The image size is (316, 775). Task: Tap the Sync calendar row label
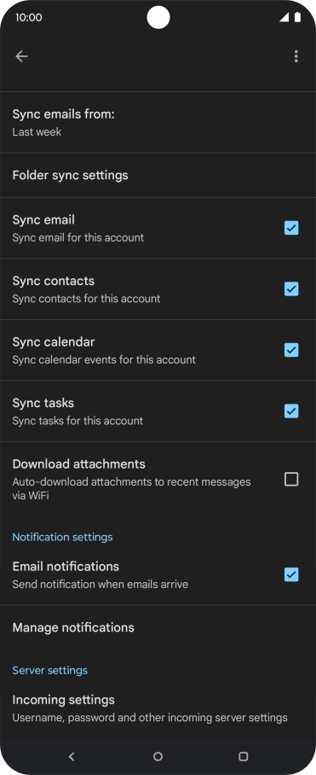(x=54, y=342)
